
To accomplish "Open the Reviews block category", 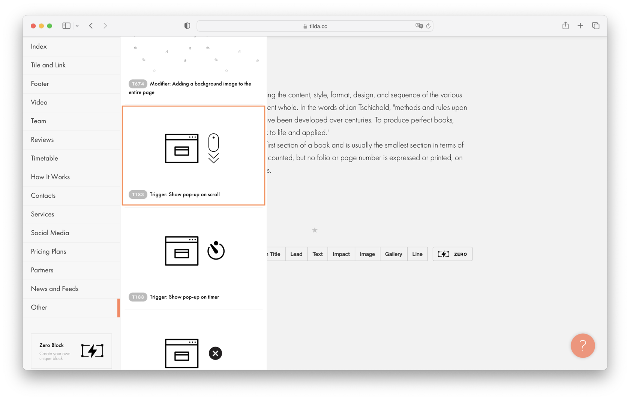I will tap(72, 140).
